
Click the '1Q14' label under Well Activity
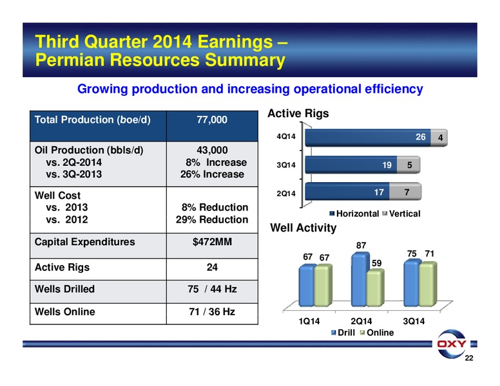coord(309,321)
